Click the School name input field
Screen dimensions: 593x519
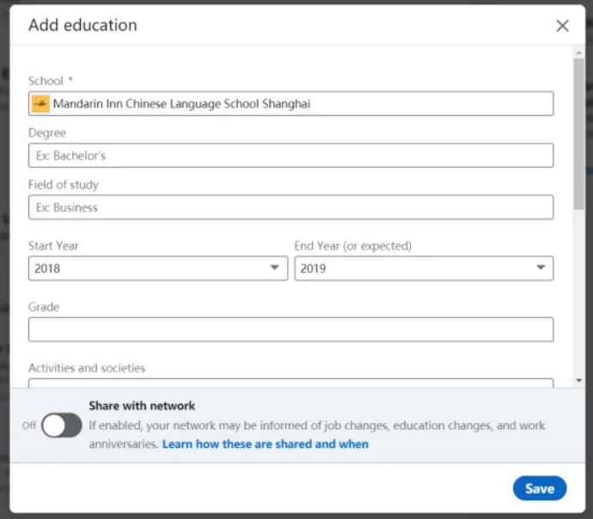point(290,104)
